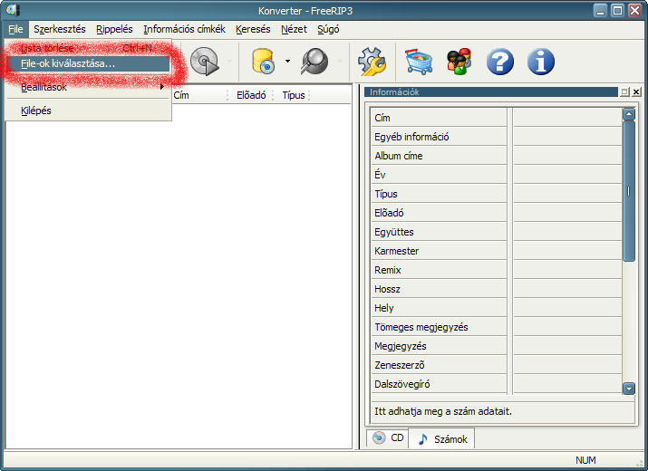Open the Súgó menu
Image resolution: width=648 pixels, height=471 pixels.
pos(328,29)
